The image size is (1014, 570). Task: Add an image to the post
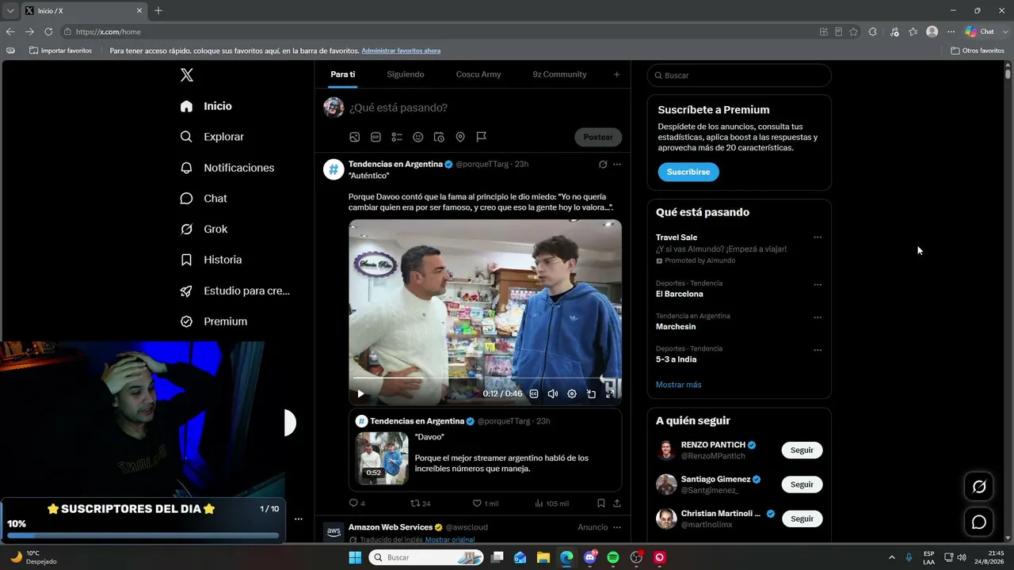coord(355,137)
